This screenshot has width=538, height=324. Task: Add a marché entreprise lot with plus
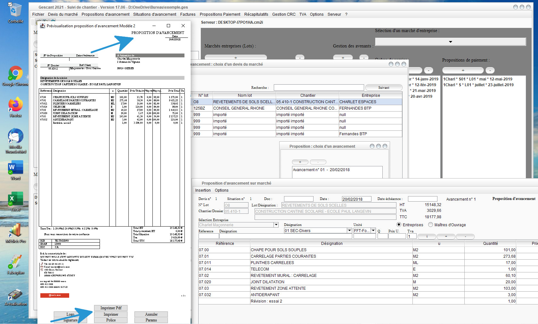click(x=236, y=57)
